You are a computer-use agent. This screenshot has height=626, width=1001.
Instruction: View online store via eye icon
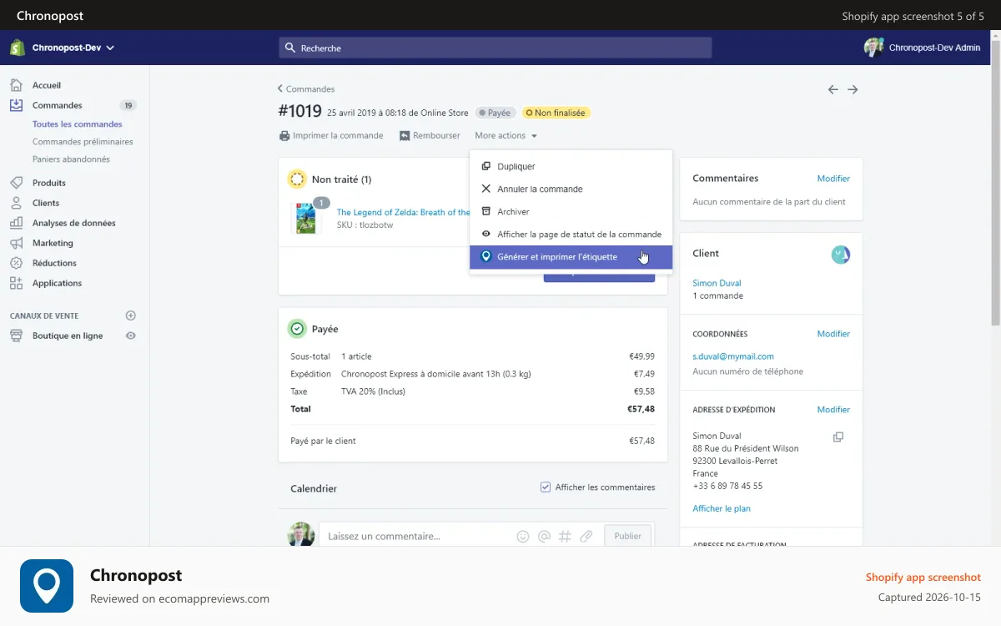coord(130,336)
